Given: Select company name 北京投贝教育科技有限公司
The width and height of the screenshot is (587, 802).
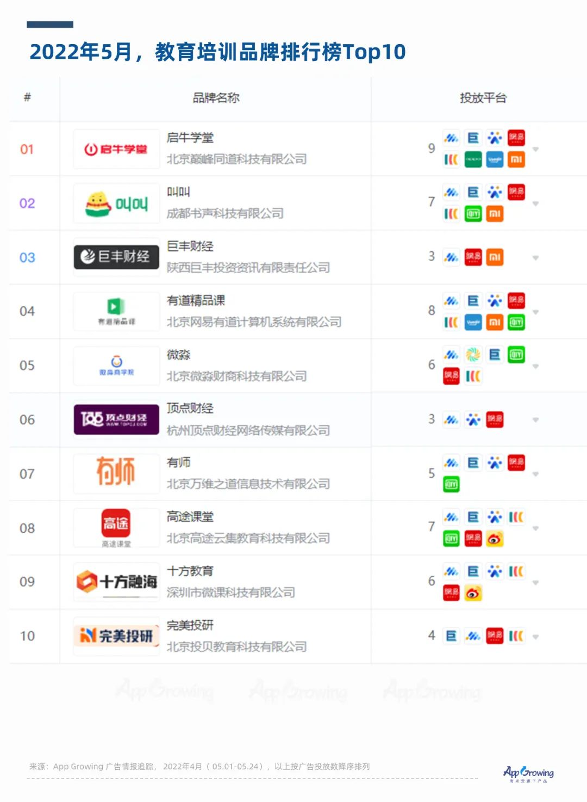Looking at the screenshot, I should pos(236,647).
